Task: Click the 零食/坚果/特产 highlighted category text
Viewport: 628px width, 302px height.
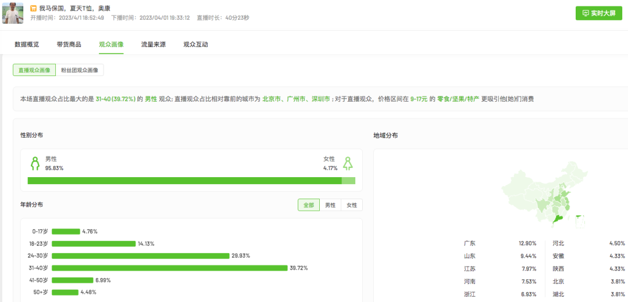Action: point(458,99)
